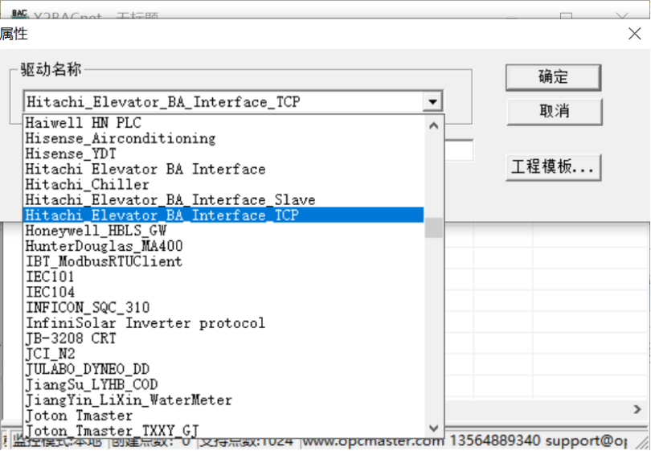Choose HunterDouglas_MA400 from the list
The image size is (651, 451).
(223, 246)
